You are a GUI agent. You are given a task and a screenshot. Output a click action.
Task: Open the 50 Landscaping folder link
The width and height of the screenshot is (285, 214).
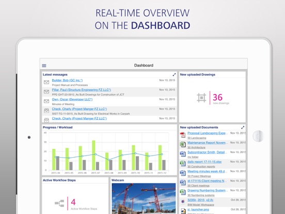[x=197, y=138]
